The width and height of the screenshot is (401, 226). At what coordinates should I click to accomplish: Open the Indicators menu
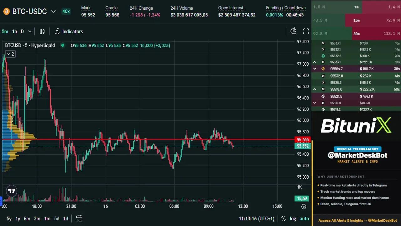[x=72, y=31]
